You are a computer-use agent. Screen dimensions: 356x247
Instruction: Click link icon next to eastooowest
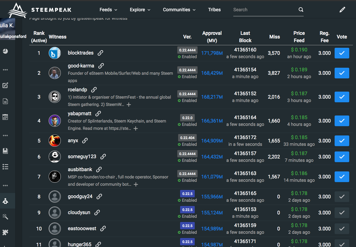(103, 228)
